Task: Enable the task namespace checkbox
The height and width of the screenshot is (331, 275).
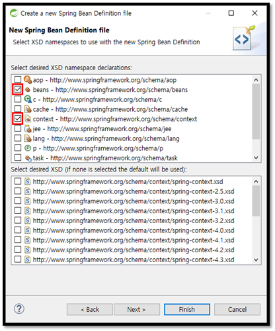Action: tap(18, 158)
